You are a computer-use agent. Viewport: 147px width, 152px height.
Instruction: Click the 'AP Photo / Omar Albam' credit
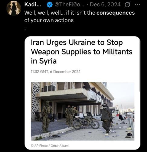[x=50, y=146]
